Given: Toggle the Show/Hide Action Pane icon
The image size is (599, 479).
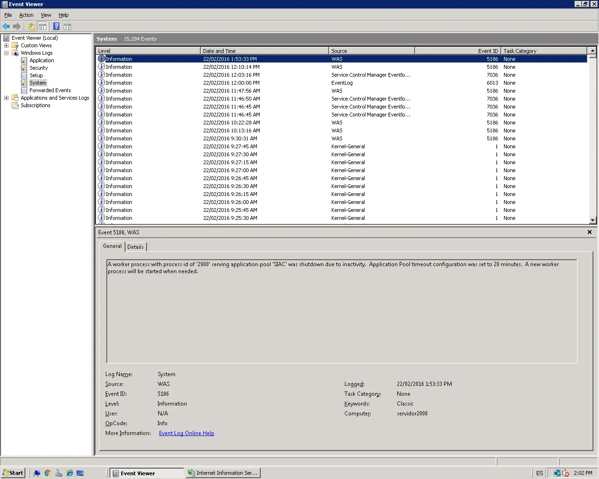Looking at the screenshot, I should point(67,27).
